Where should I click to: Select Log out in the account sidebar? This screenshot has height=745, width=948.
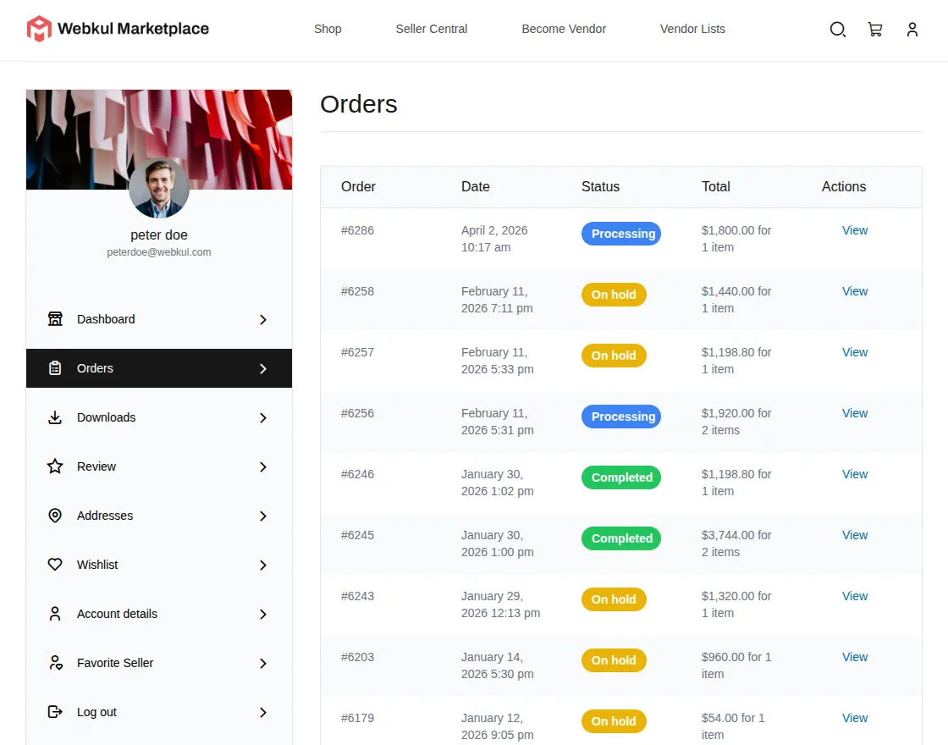pos(159,712)
